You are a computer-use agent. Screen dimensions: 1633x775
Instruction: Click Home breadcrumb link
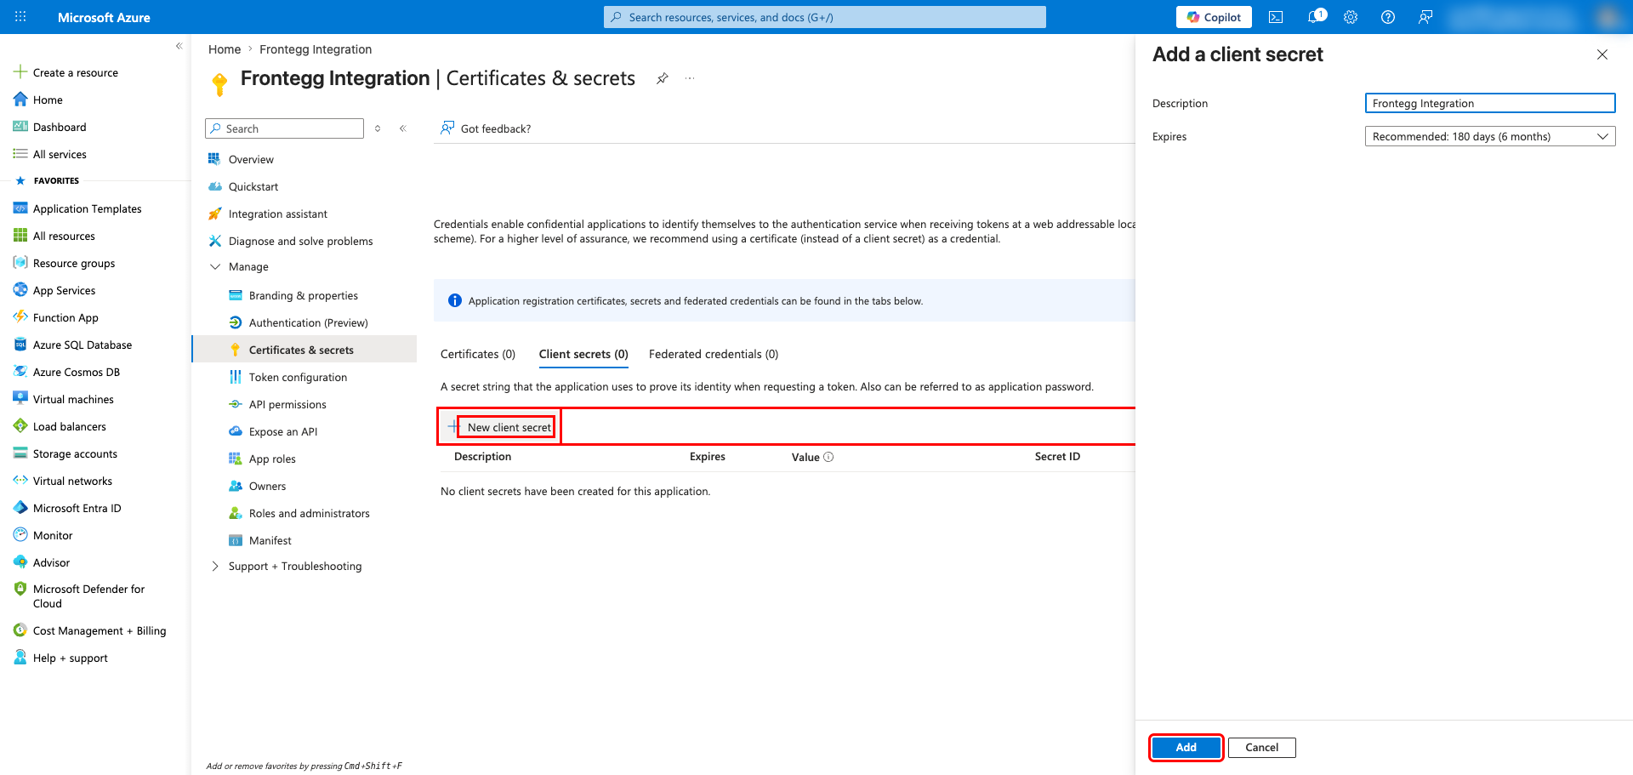pyautogui.click(x=225, y=49)
